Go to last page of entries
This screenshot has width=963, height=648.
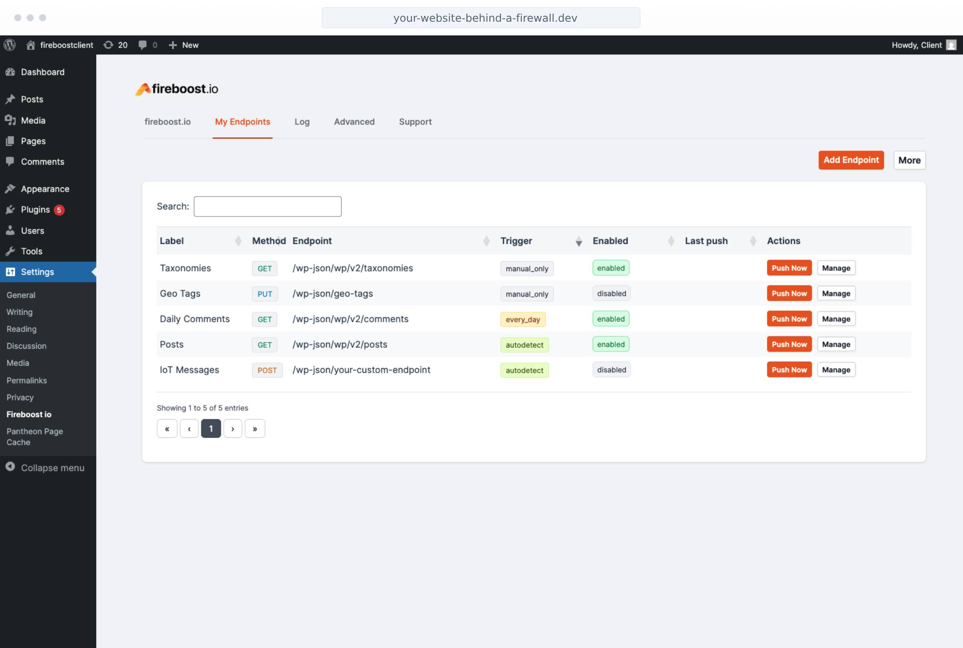(x=255, y=428)
